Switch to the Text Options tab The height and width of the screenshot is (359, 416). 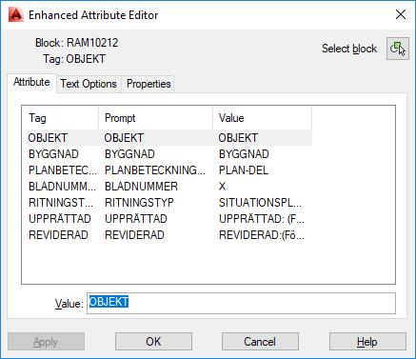click(x=89, y=84)
